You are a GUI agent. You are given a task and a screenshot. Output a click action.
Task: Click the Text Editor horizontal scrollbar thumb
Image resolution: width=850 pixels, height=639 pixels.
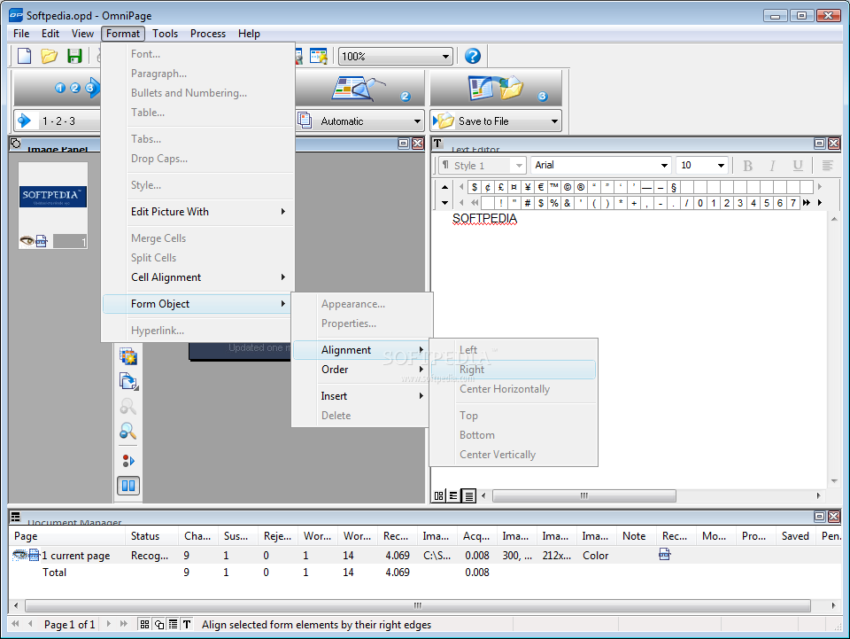click(583, 495)
